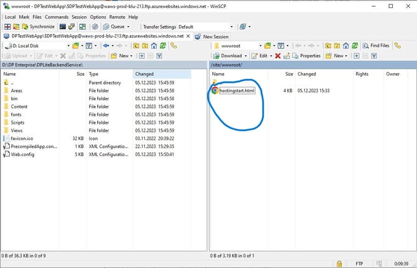Click the remote parent directory entry icon
Screen dimensions: 417x268
tap(215, 81)
